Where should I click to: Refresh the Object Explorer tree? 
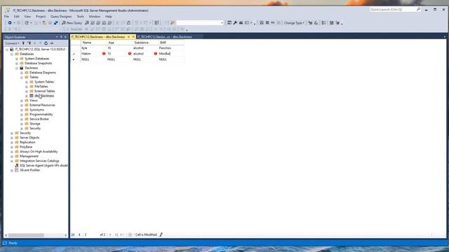[46, 43]
